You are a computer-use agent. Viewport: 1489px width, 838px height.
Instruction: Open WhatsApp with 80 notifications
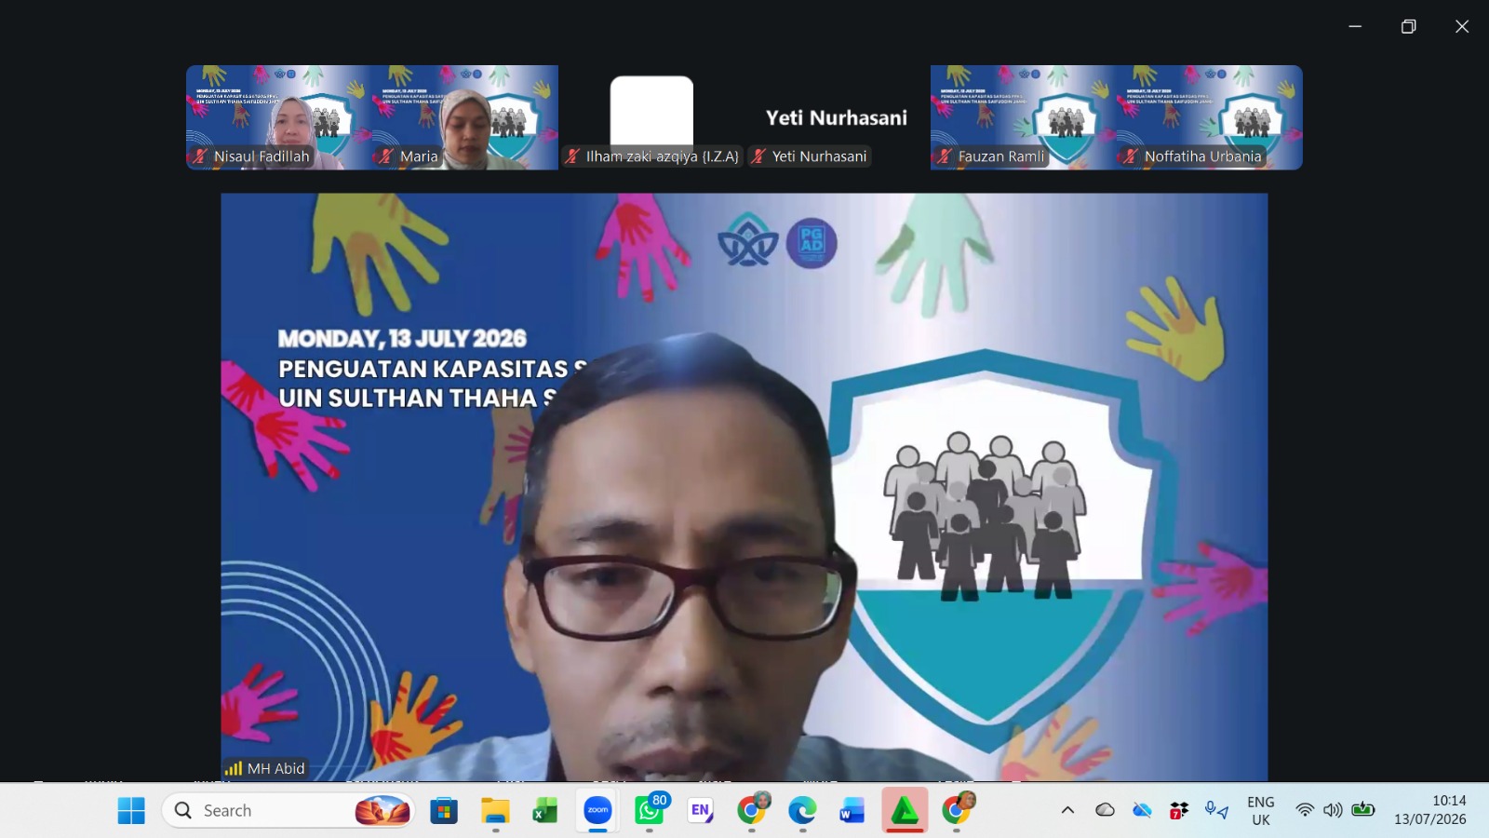point(649,811)
